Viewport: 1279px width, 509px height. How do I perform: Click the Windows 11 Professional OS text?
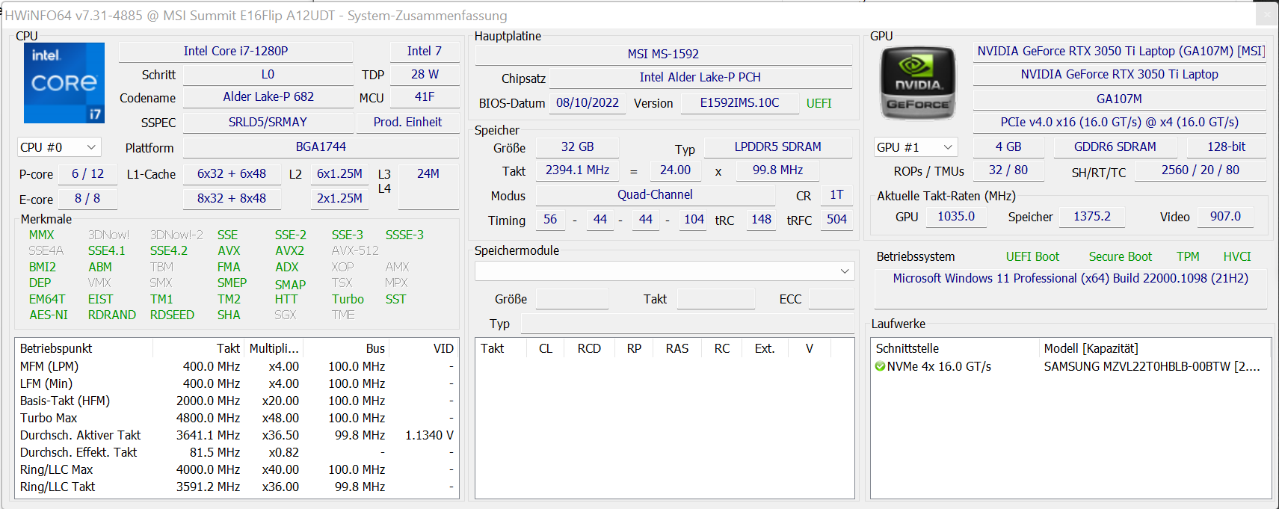point(1070,278)
